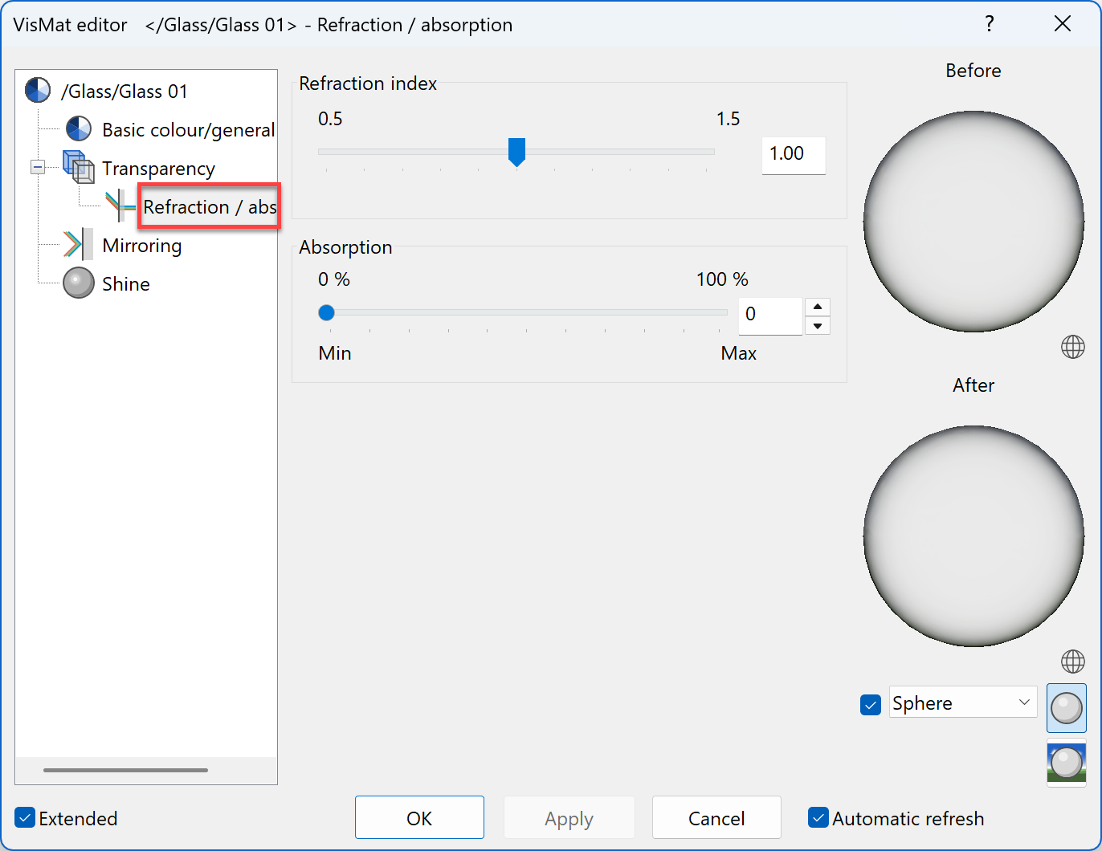Select the Mirroring tree item
The height and width of the screenshot is (851, 1102).
coord(141,246)
